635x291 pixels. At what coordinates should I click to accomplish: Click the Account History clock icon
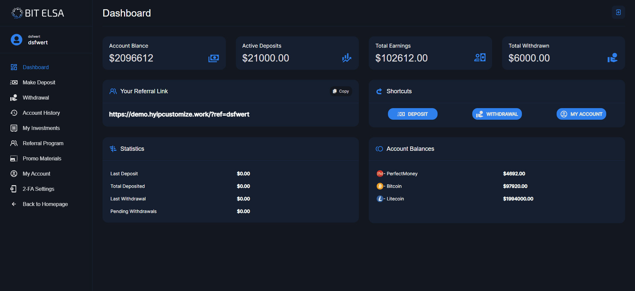coord(14,113)
